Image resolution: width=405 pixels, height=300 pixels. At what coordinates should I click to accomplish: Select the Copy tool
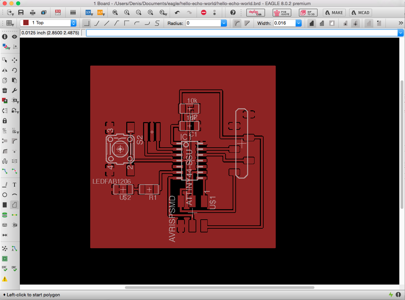[x=5, y=80]
